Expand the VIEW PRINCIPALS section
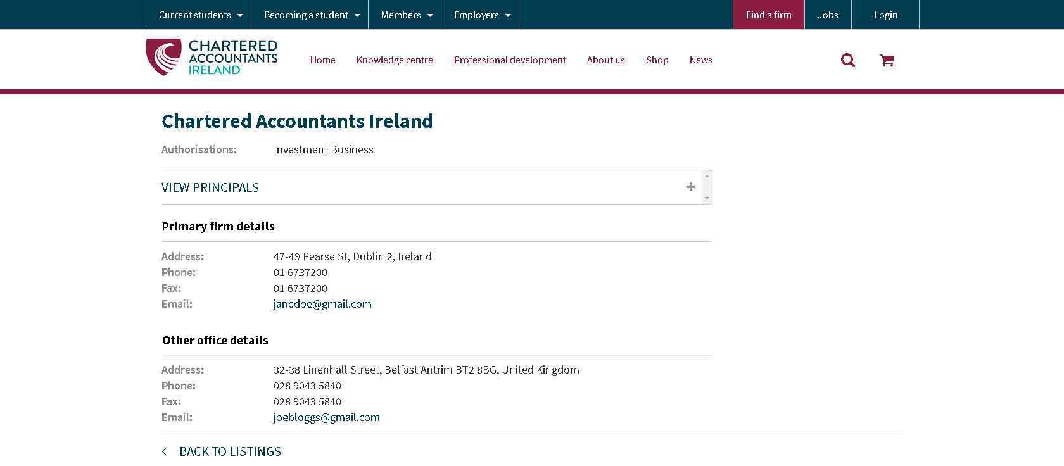Viewport: 1064px width, 466px height. [210, 187]
